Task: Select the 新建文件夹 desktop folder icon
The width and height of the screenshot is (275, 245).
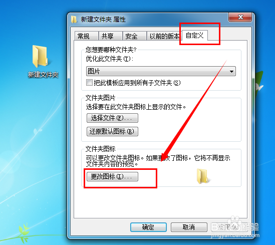Action: pos(40,56)
